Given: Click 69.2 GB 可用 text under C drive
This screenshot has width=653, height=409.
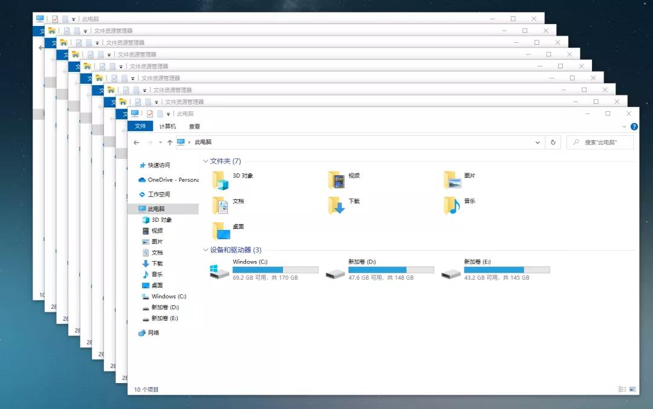Looking at the screenshot, I should 250,277.
